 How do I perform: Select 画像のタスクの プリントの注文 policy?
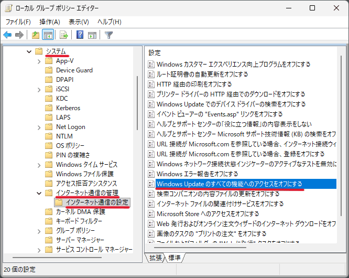coord(212,233)
